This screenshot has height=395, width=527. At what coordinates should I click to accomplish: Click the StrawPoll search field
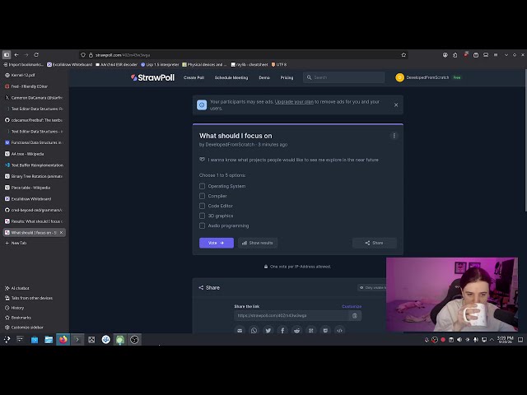[x=343, y=77]
